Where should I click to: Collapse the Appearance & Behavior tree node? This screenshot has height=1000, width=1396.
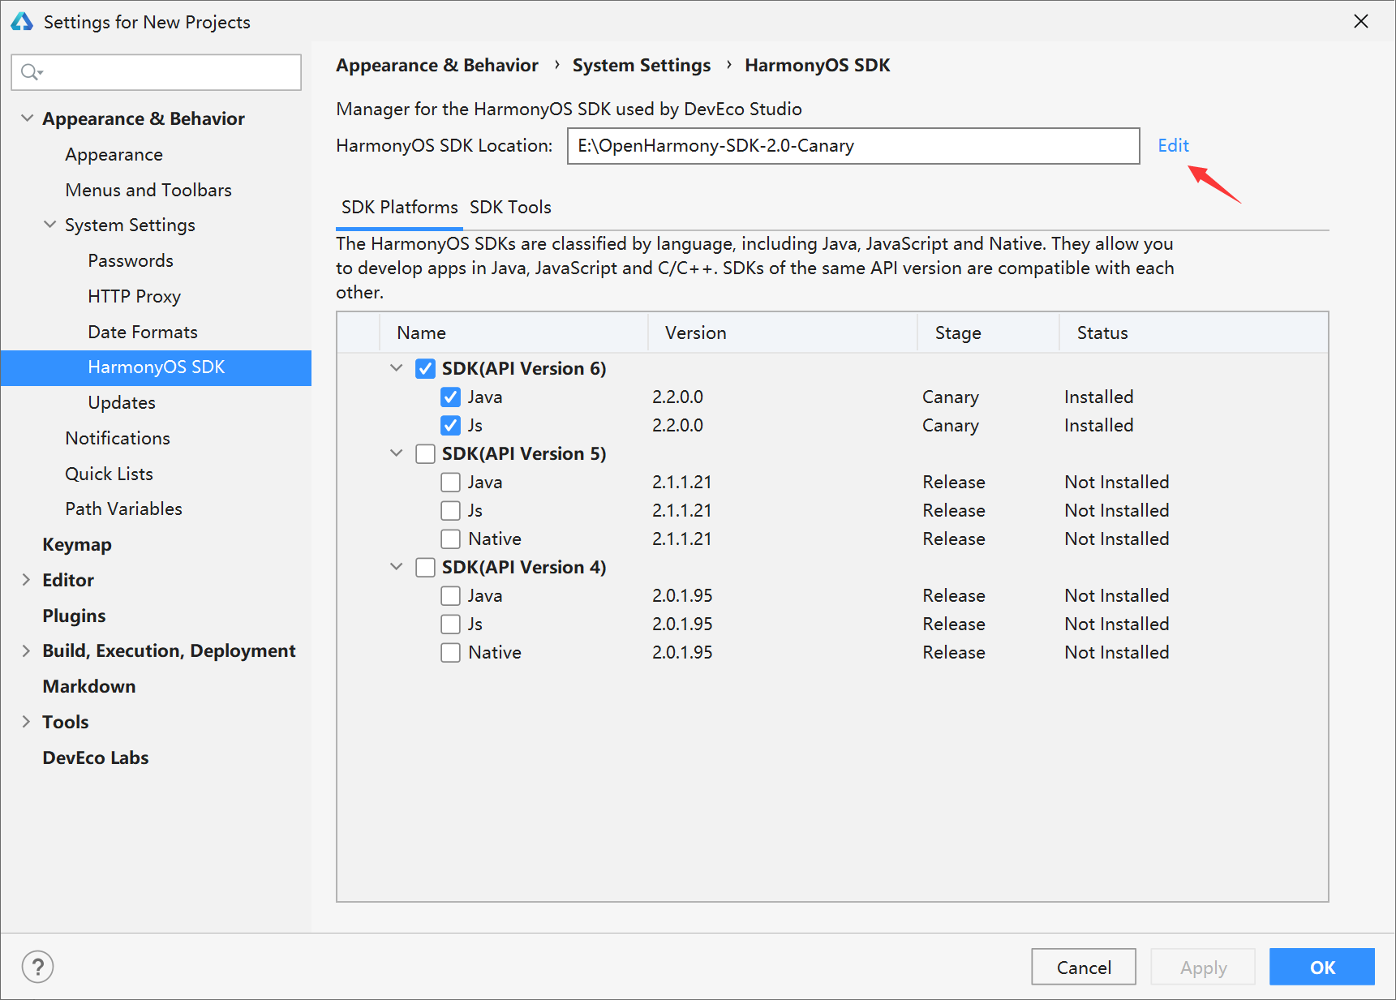point(27,118)
